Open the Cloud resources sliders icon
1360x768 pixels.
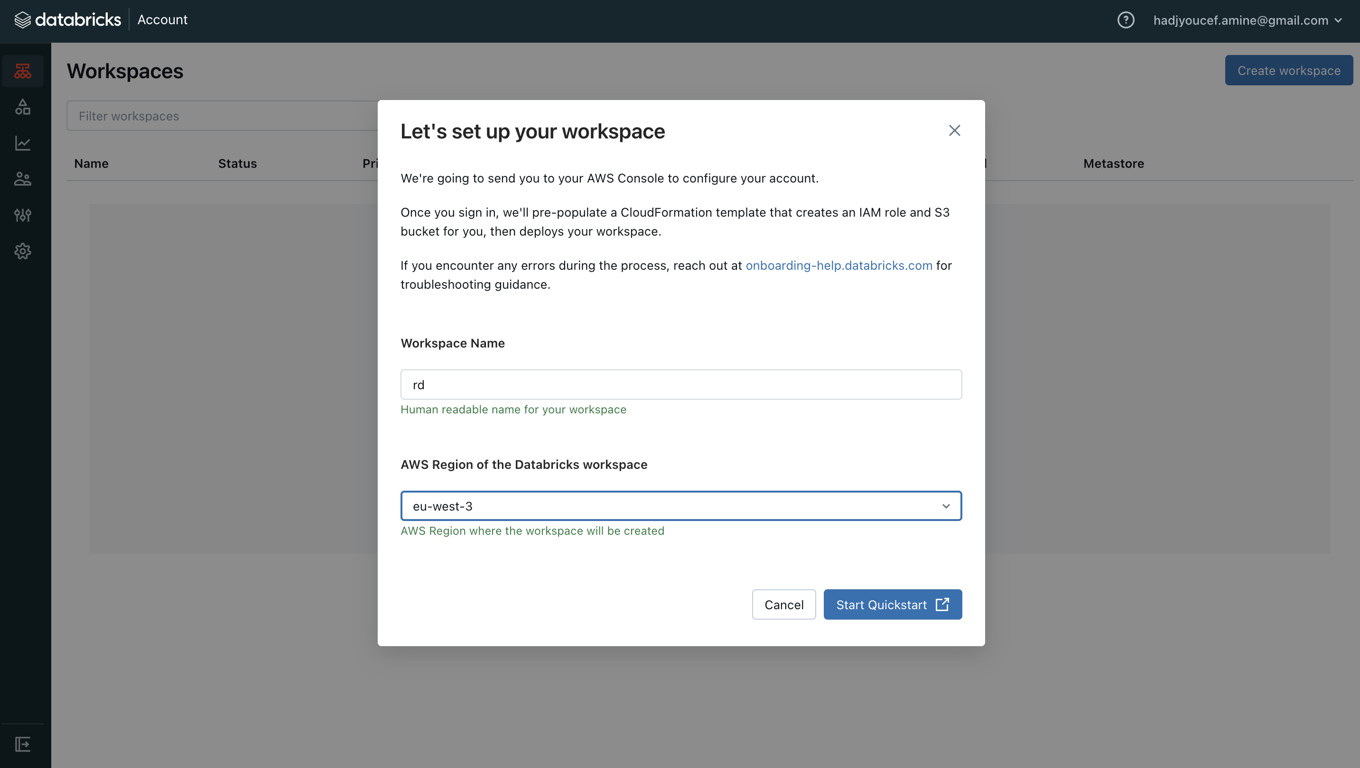click(23, 215)
